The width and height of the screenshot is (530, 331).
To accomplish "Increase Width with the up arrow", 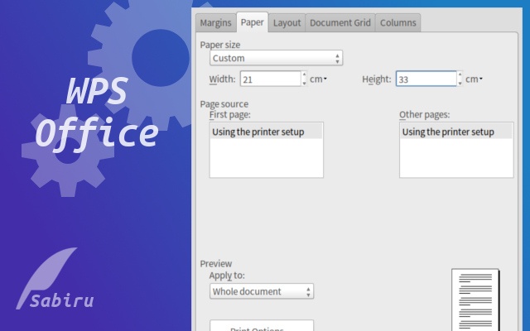I will (304, 74).
